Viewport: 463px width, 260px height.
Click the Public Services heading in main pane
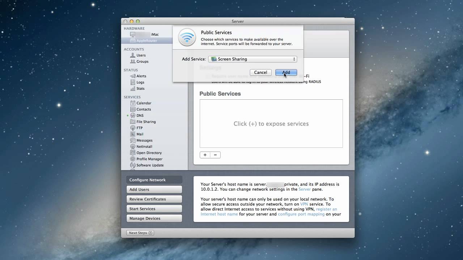(x=220, y=94)
